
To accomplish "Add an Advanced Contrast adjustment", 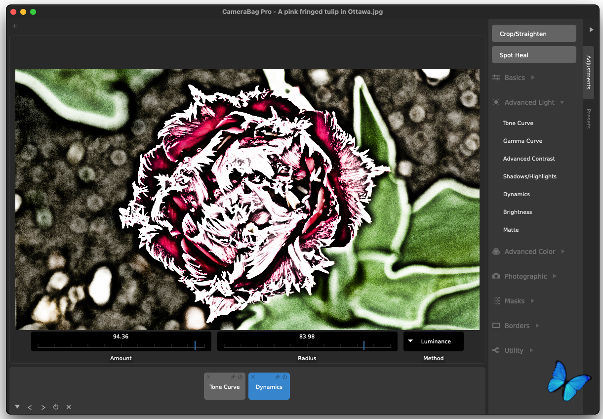I will [529, 159].
